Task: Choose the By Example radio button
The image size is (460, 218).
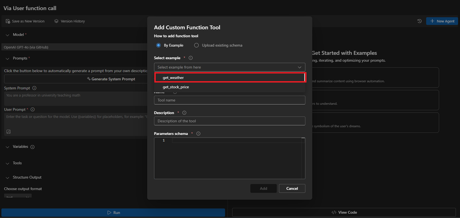Action: point(158,45)
